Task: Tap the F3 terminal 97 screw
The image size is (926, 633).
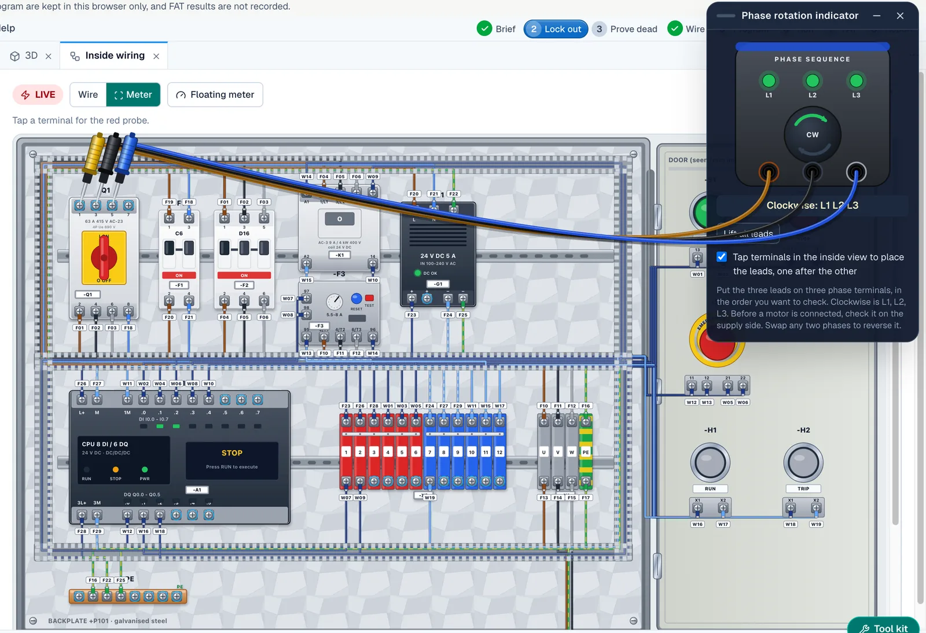Action: point(307,299)
